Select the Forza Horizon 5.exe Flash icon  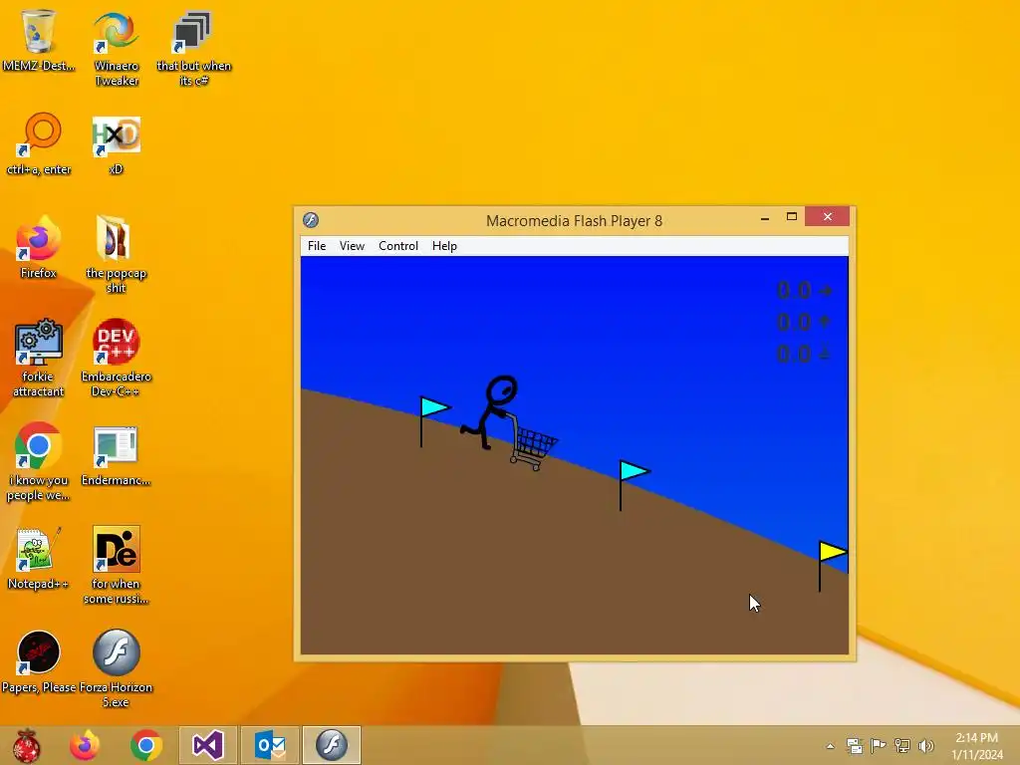116,668
